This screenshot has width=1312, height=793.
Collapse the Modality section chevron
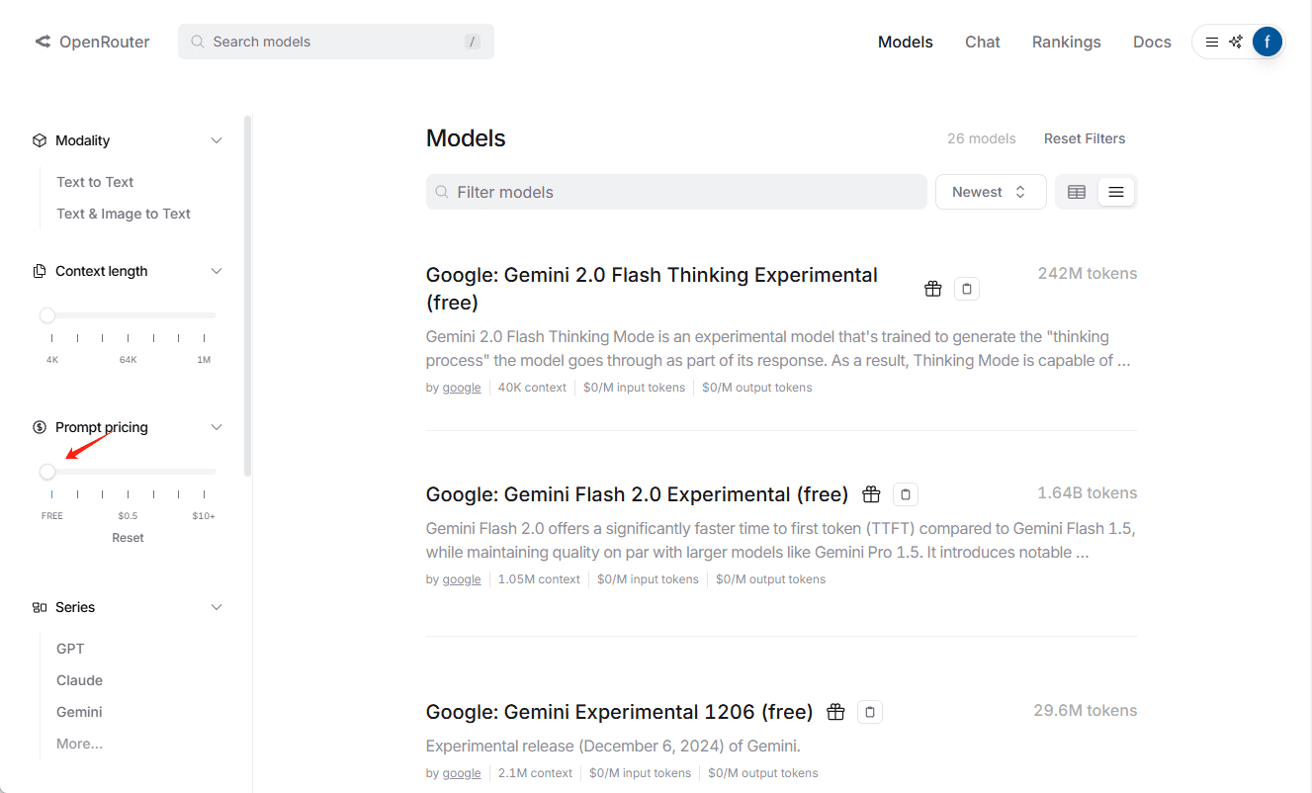tap(217, 140)
